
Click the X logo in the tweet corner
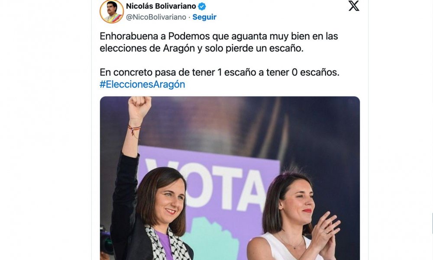pos(354,6)
